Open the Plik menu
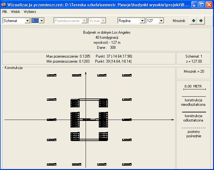Viewport: 214px width, 170px height. pyautogui.click(x=5, y=12)
